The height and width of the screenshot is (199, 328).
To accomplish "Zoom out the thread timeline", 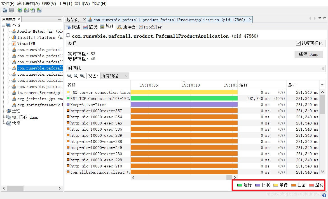I will (x=76, y=76).
